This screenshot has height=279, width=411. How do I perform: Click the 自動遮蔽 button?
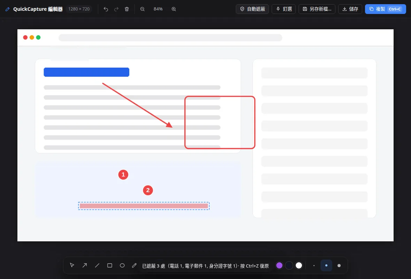[x=253, y=9]
